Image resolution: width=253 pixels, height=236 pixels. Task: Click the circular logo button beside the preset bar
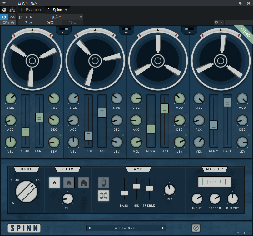tap(196, 228)
